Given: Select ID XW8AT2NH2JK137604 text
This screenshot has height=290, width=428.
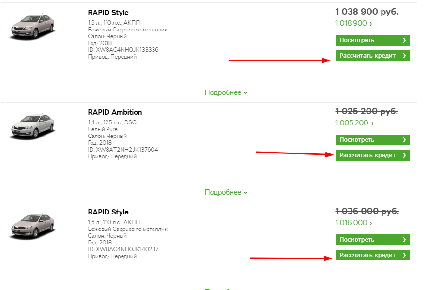Looking at the screenshot, I should (x=123, y=150).
